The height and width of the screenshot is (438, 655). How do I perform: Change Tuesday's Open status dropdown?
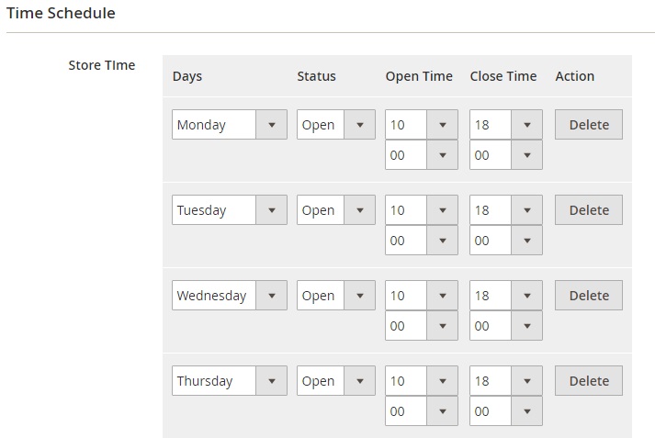(336, 209)
